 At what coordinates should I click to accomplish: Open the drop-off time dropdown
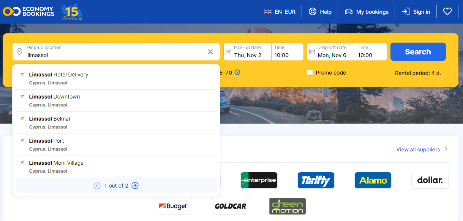(371, 52)
